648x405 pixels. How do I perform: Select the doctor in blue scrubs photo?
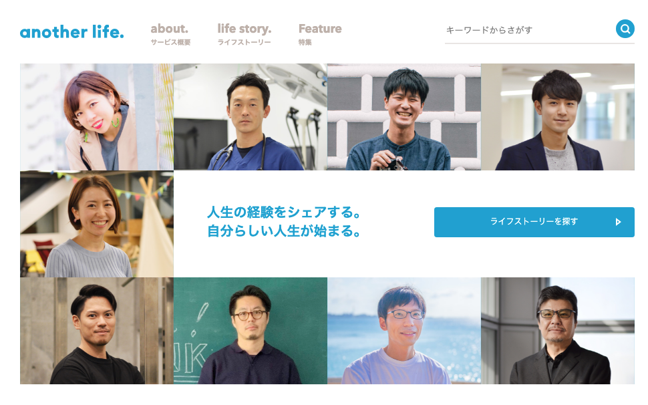[251, 117]
